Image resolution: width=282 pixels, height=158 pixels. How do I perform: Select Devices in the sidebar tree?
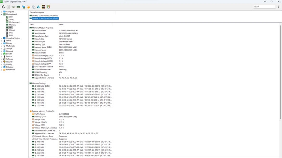click(x=9, y=56)
